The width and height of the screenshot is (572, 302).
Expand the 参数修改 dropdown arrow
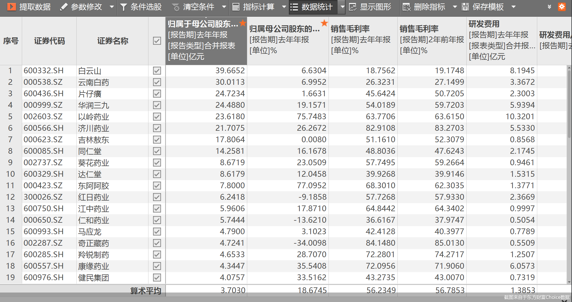tap(112, 7)
